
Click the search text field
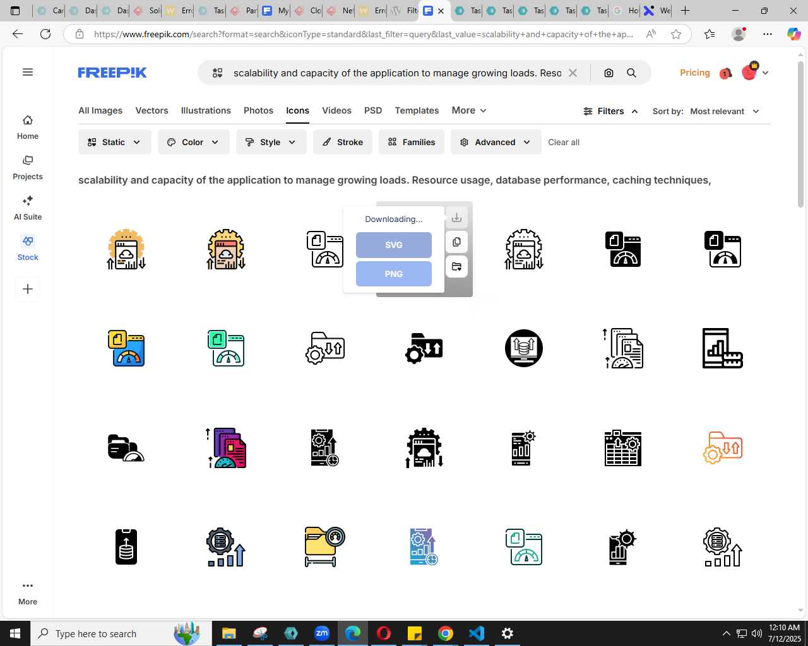point(397,73)
